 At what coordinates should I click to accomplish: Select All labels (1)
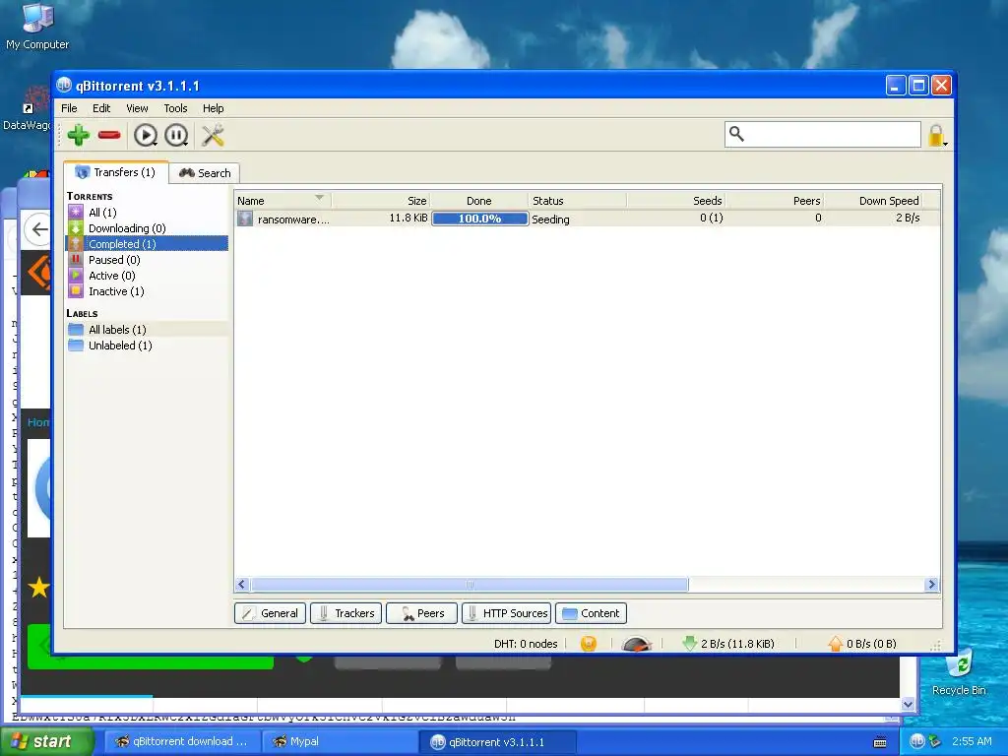point(147,329)
